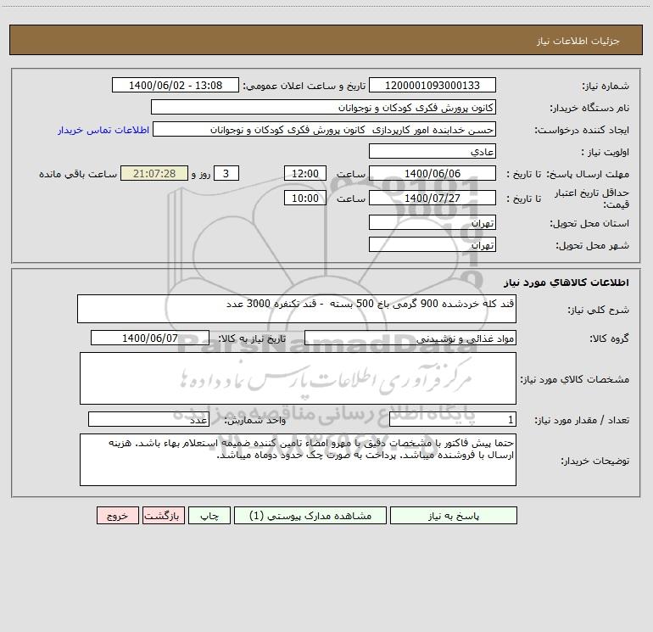653x632 pixels.
Task: Click the response deadline date 1400/06/06
Action: pos(433,173)
